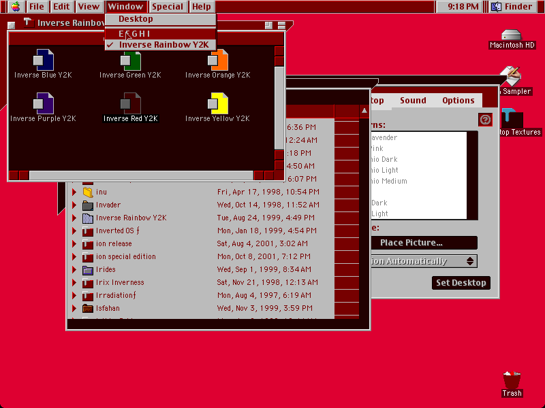The width and height of the screenshot is (545, 408).
Task: Open the Edit menu
Action: coord(61,7)
